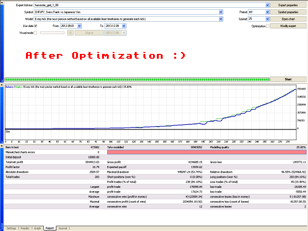Close the report panel
The width and height of the screenshot is (308, 231).
(2, 146)
